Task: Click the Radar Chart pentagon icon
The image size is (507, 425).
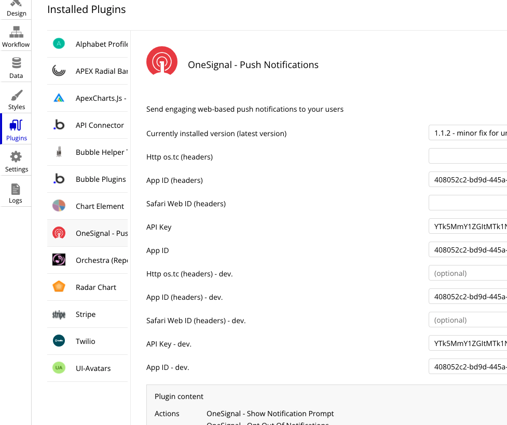Action: 59,287
